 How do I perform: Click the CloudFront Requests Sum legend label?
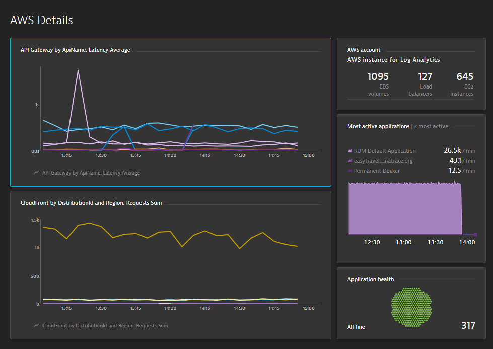(x=105, y=325)
